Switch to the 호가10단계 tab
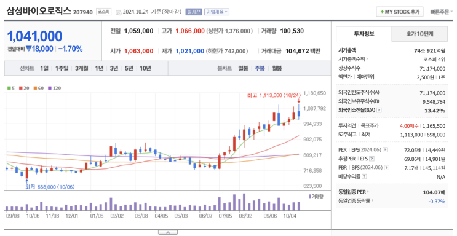This screenshot has height=236, width=457. click(x=419, y=34)
